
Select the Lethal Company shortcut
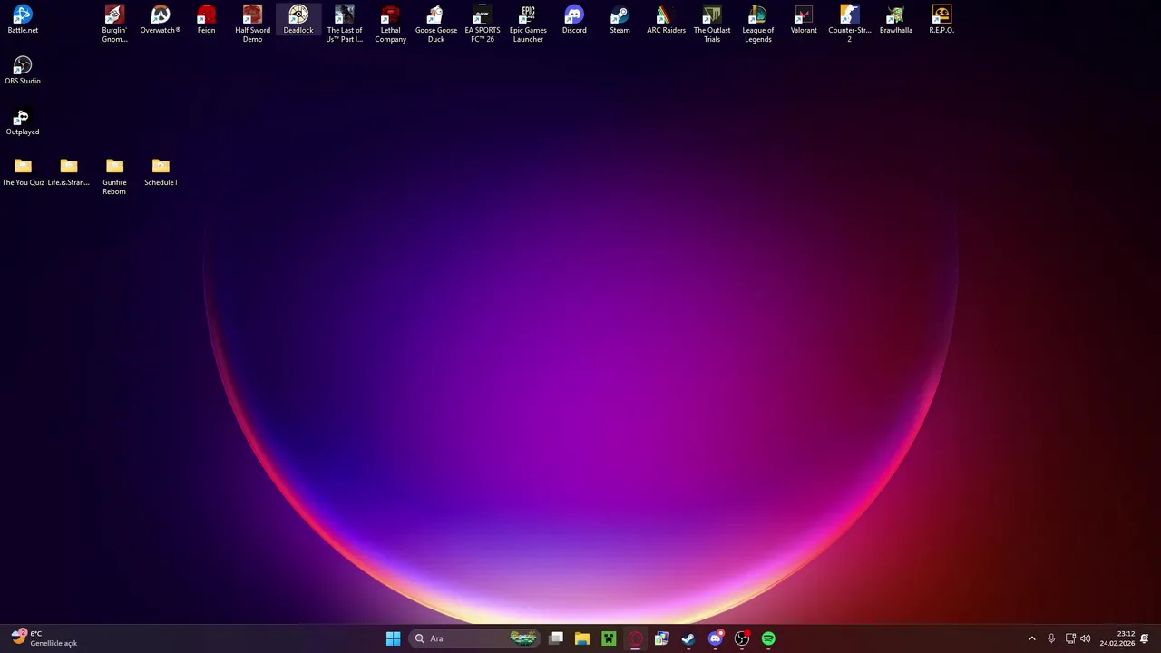click(390, 24)
